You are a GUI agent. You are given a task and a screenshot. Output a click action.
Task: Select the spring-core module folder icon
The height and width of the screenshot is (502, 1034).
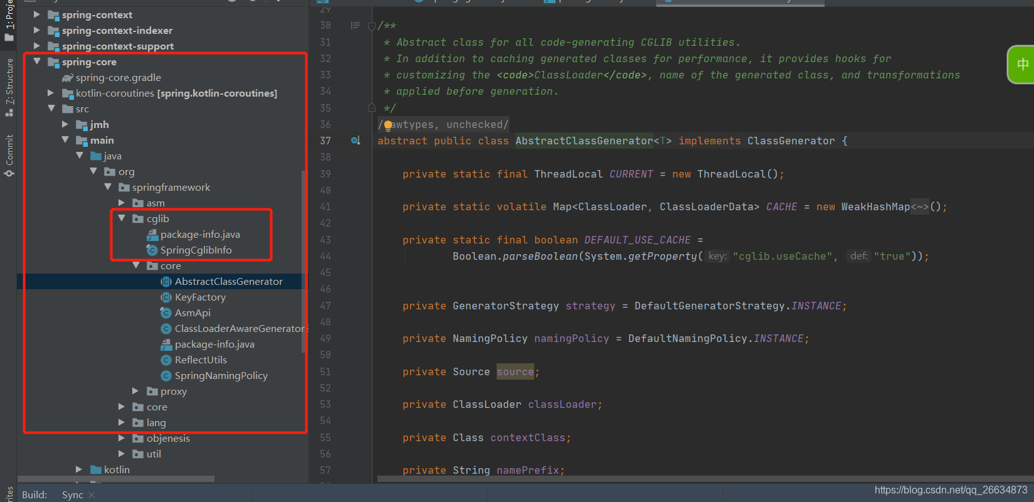54,62
